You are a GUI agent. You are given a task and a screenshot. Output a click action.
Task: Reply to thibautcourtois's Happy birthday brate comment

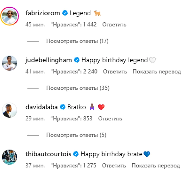114,166
